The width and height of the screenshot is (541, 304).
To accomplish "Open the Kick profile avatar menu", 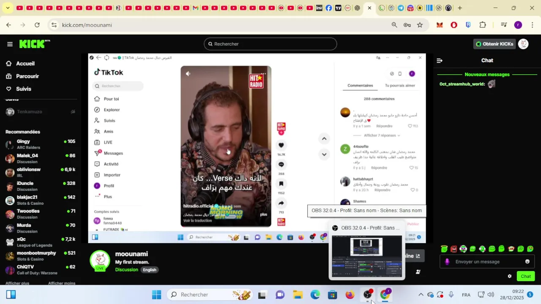I will (x=523, y=44).
